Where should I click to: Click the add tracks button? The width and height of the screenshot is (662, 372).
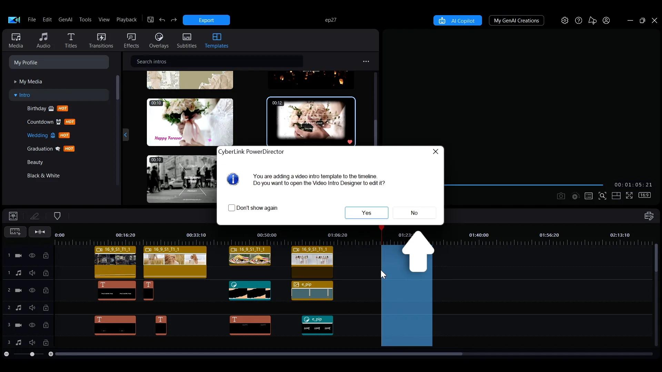15,232
